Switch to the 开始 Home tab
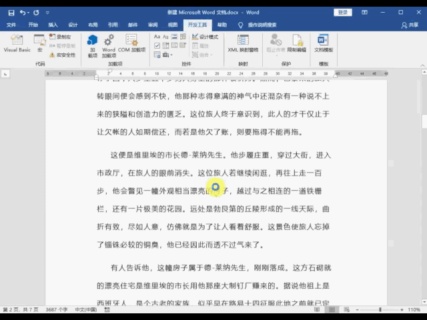The height and width of the screenshot is (320, 427). [x=33, y=25]
